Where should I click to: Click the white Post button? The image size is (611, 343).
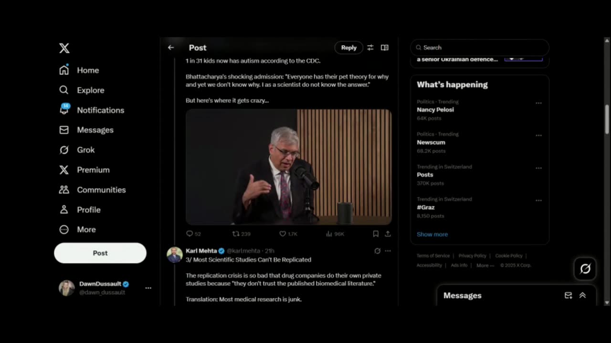[100, 253]
